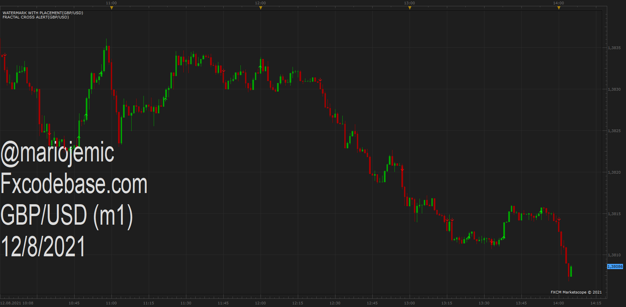Image resolution: width=626 pixels, height=307 pixels.
Task: Click the 11:45 label on bottom time axis
Action: 223,303
